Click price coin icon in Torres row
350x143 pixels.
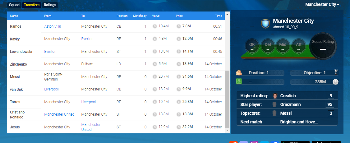coord(178,102)
